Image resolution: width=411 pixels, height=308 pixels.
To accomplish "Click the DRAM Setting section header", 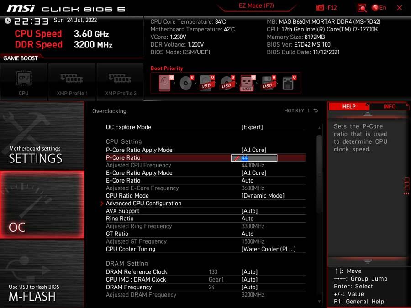I will pos(127,263).
